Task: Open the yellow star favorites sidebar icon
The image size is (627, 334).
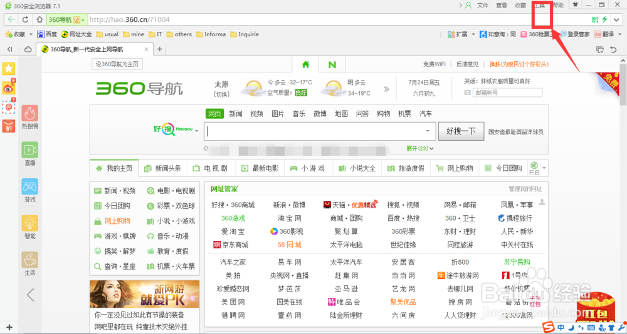Action: 9,69
